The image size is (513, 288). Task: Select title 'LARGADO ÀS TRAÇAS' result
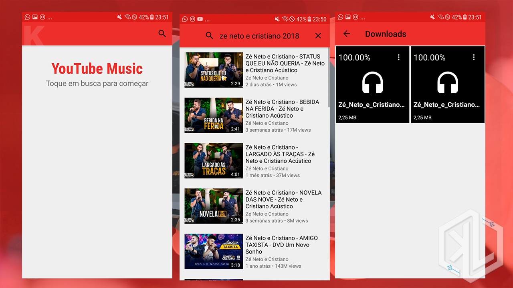coord(280,154)
